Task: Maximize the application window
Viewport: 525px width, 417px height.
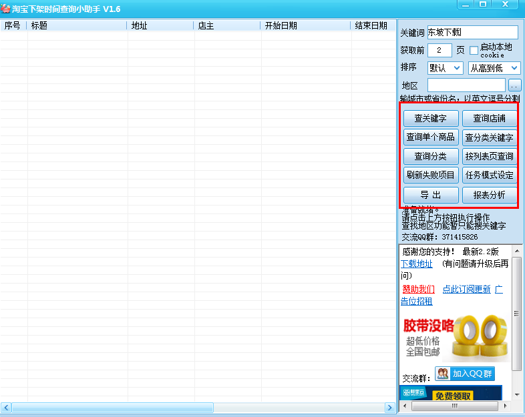Action: (482, 5)
